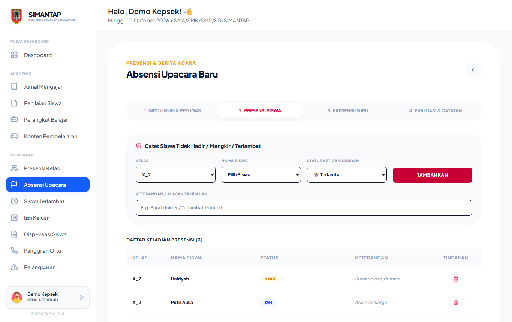Open 4. Evaluasi & Catatan tab
512x322 pixels.
click(x=436, y=111)
